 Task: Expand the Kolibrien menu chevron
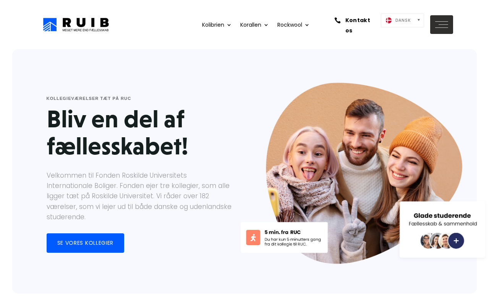tap(229, 25)
